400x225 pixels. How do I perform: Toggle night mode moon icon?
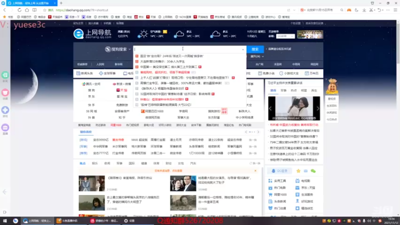(356, 10)
